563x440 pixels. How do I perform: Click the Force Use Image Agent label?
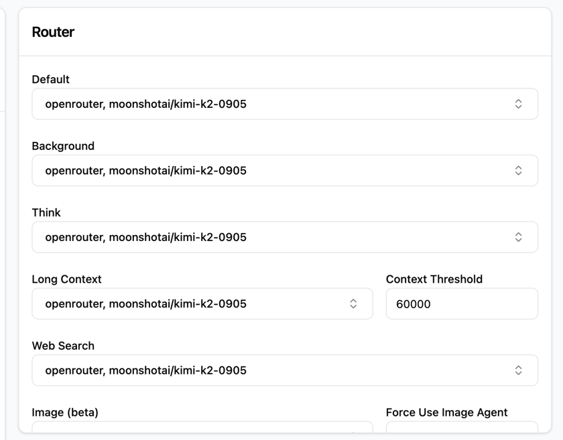pos(446,413)
